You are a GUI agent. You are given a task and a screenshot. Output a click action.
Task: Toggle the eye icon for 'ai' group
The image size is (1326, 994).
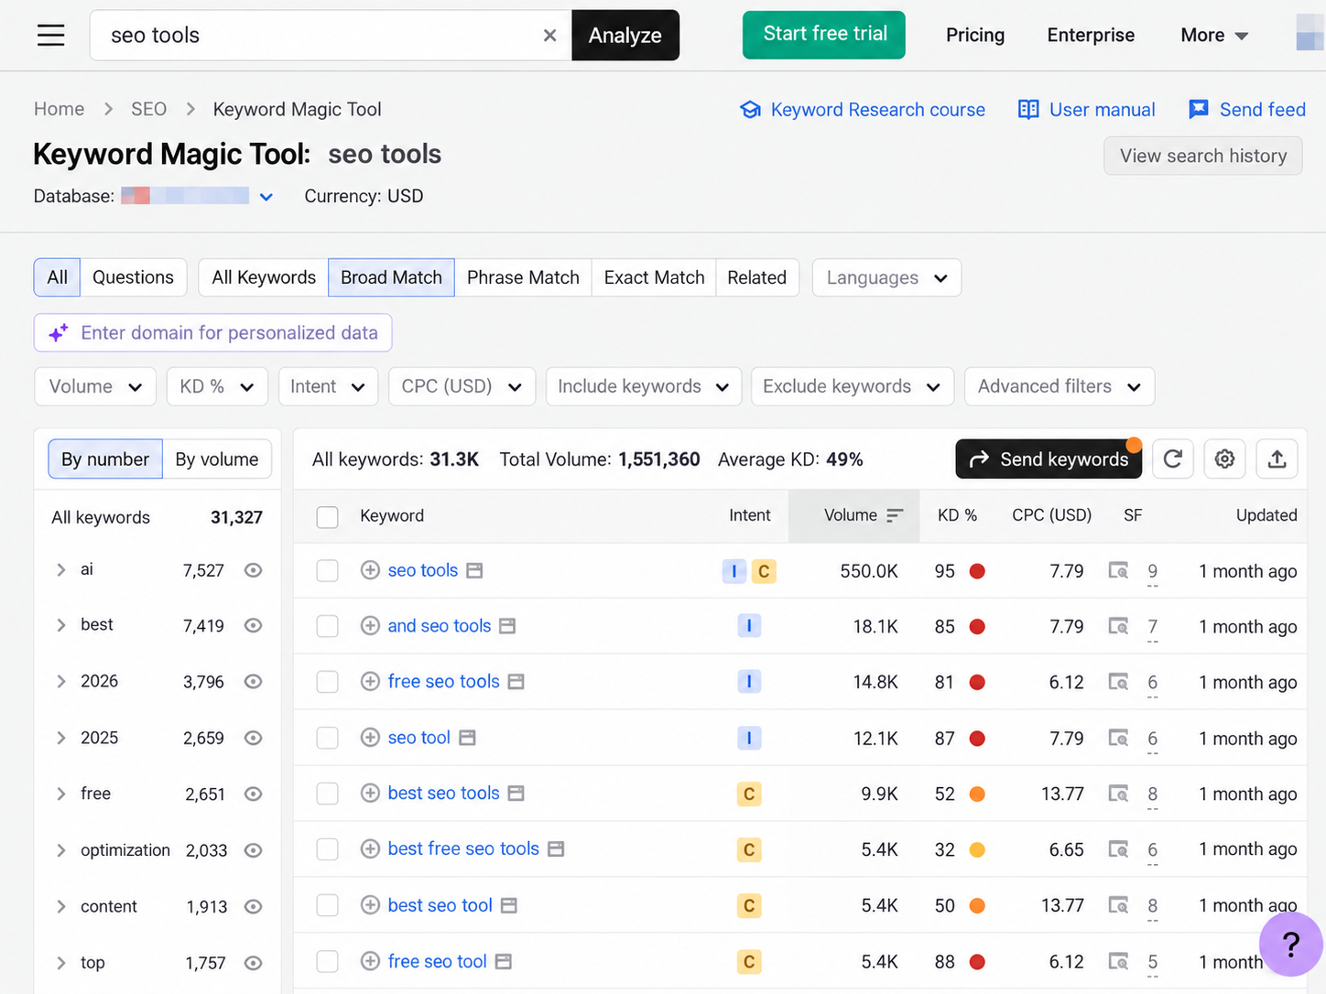click(254, 570)
